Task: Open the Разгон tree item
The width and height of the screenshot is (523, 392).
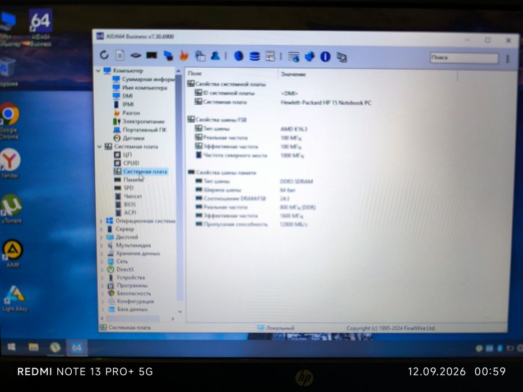Action: click(x=127, y=113)
